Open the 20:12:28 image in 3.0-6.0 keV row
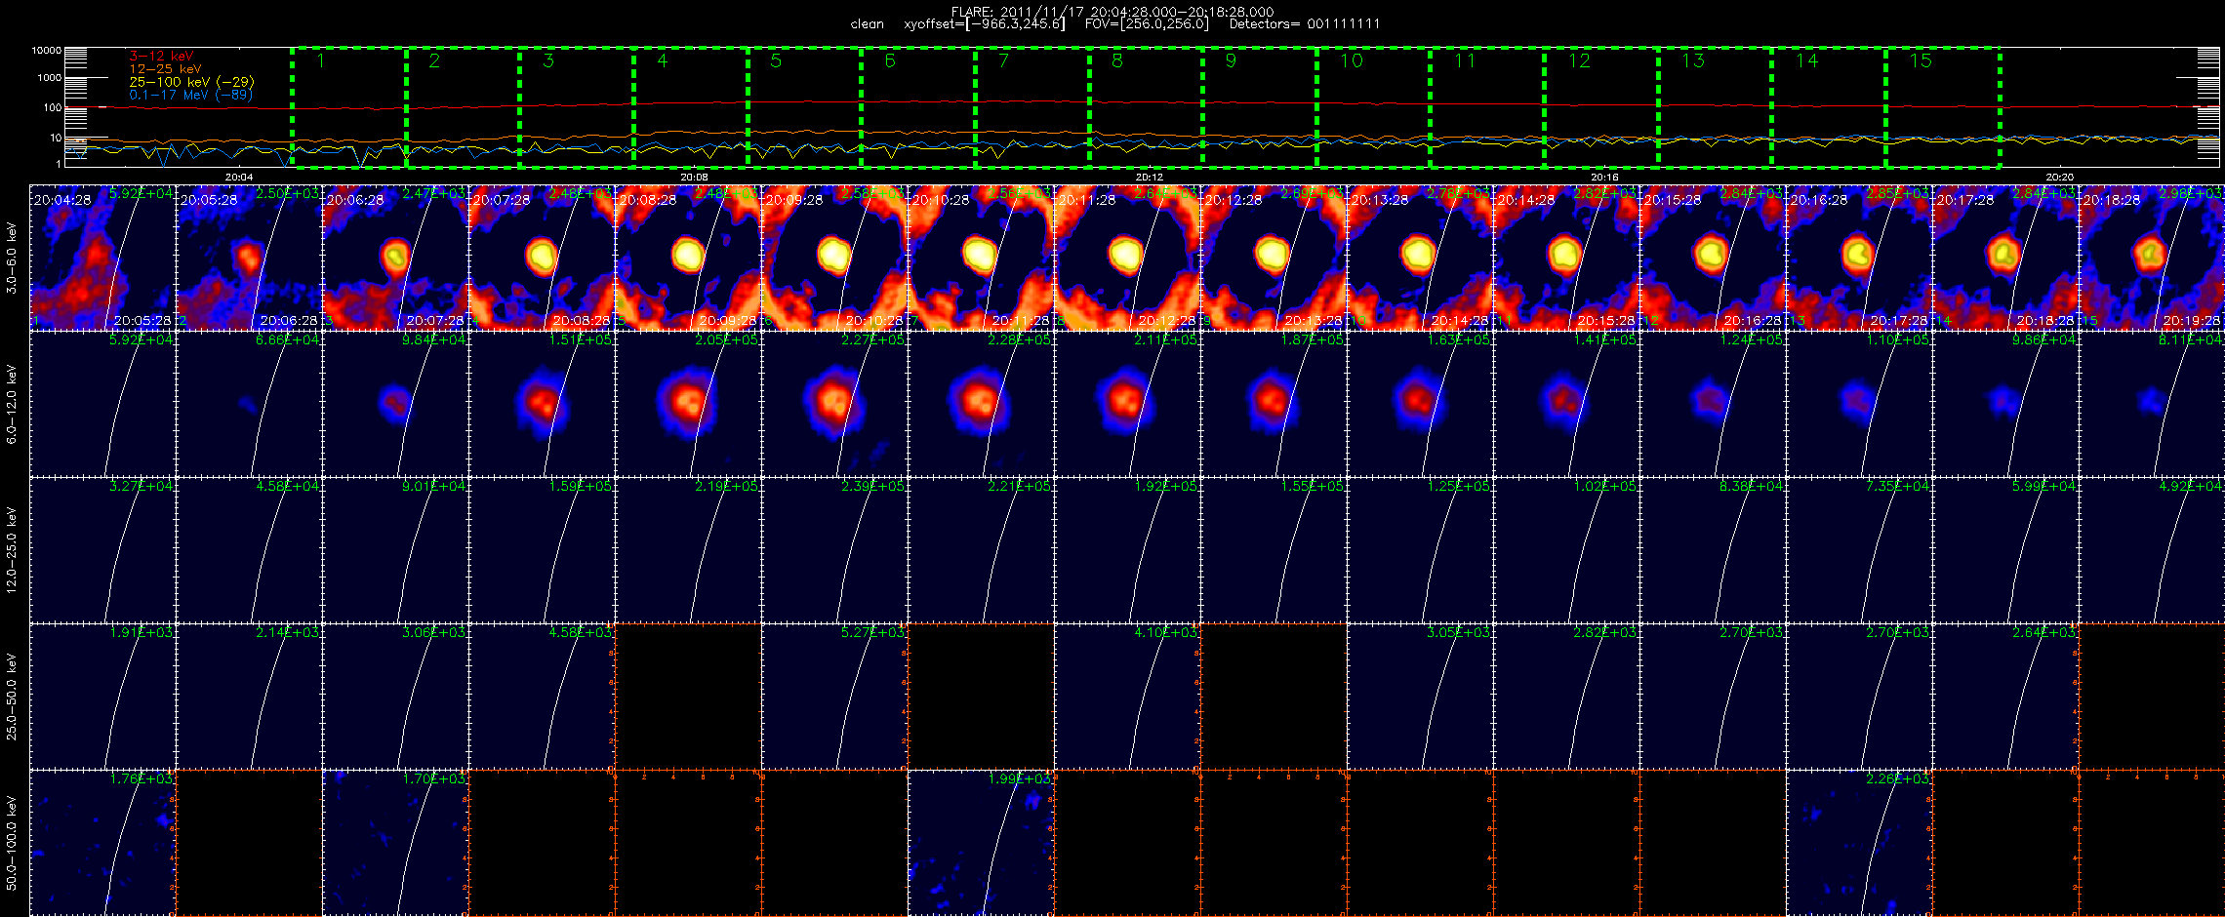This screenshot has height=917, width=2225. pos(1274,258)
